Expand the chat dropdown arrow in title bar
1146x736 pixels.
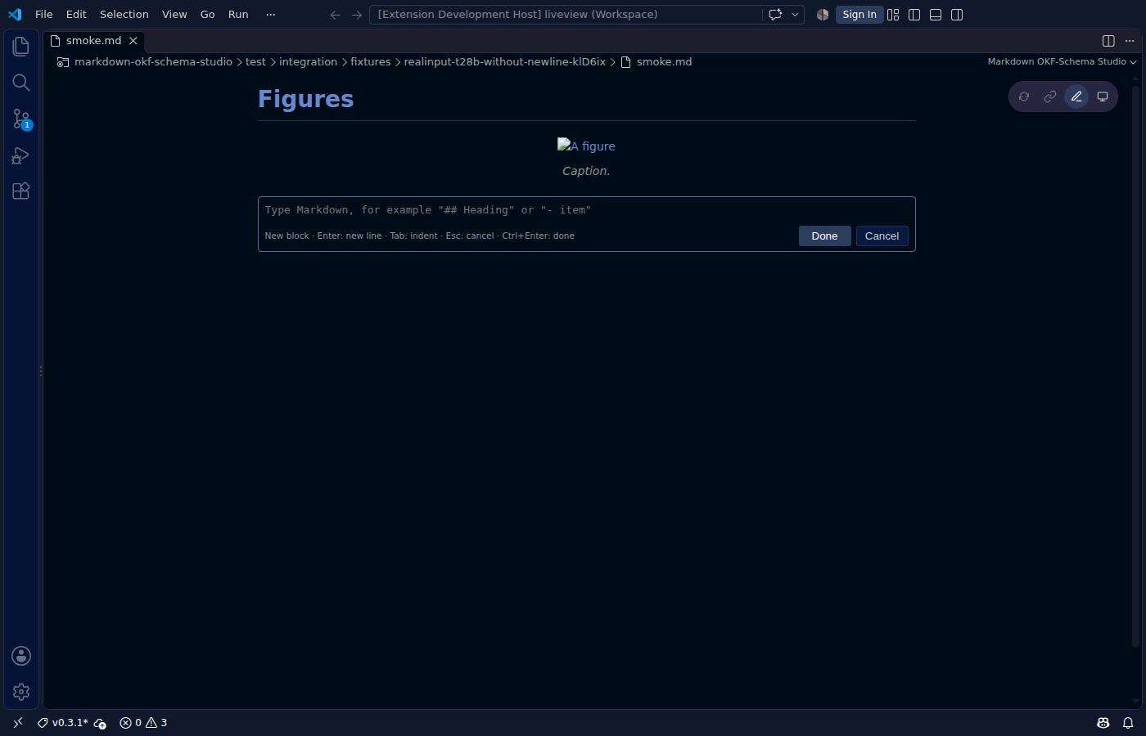point(795,15)
